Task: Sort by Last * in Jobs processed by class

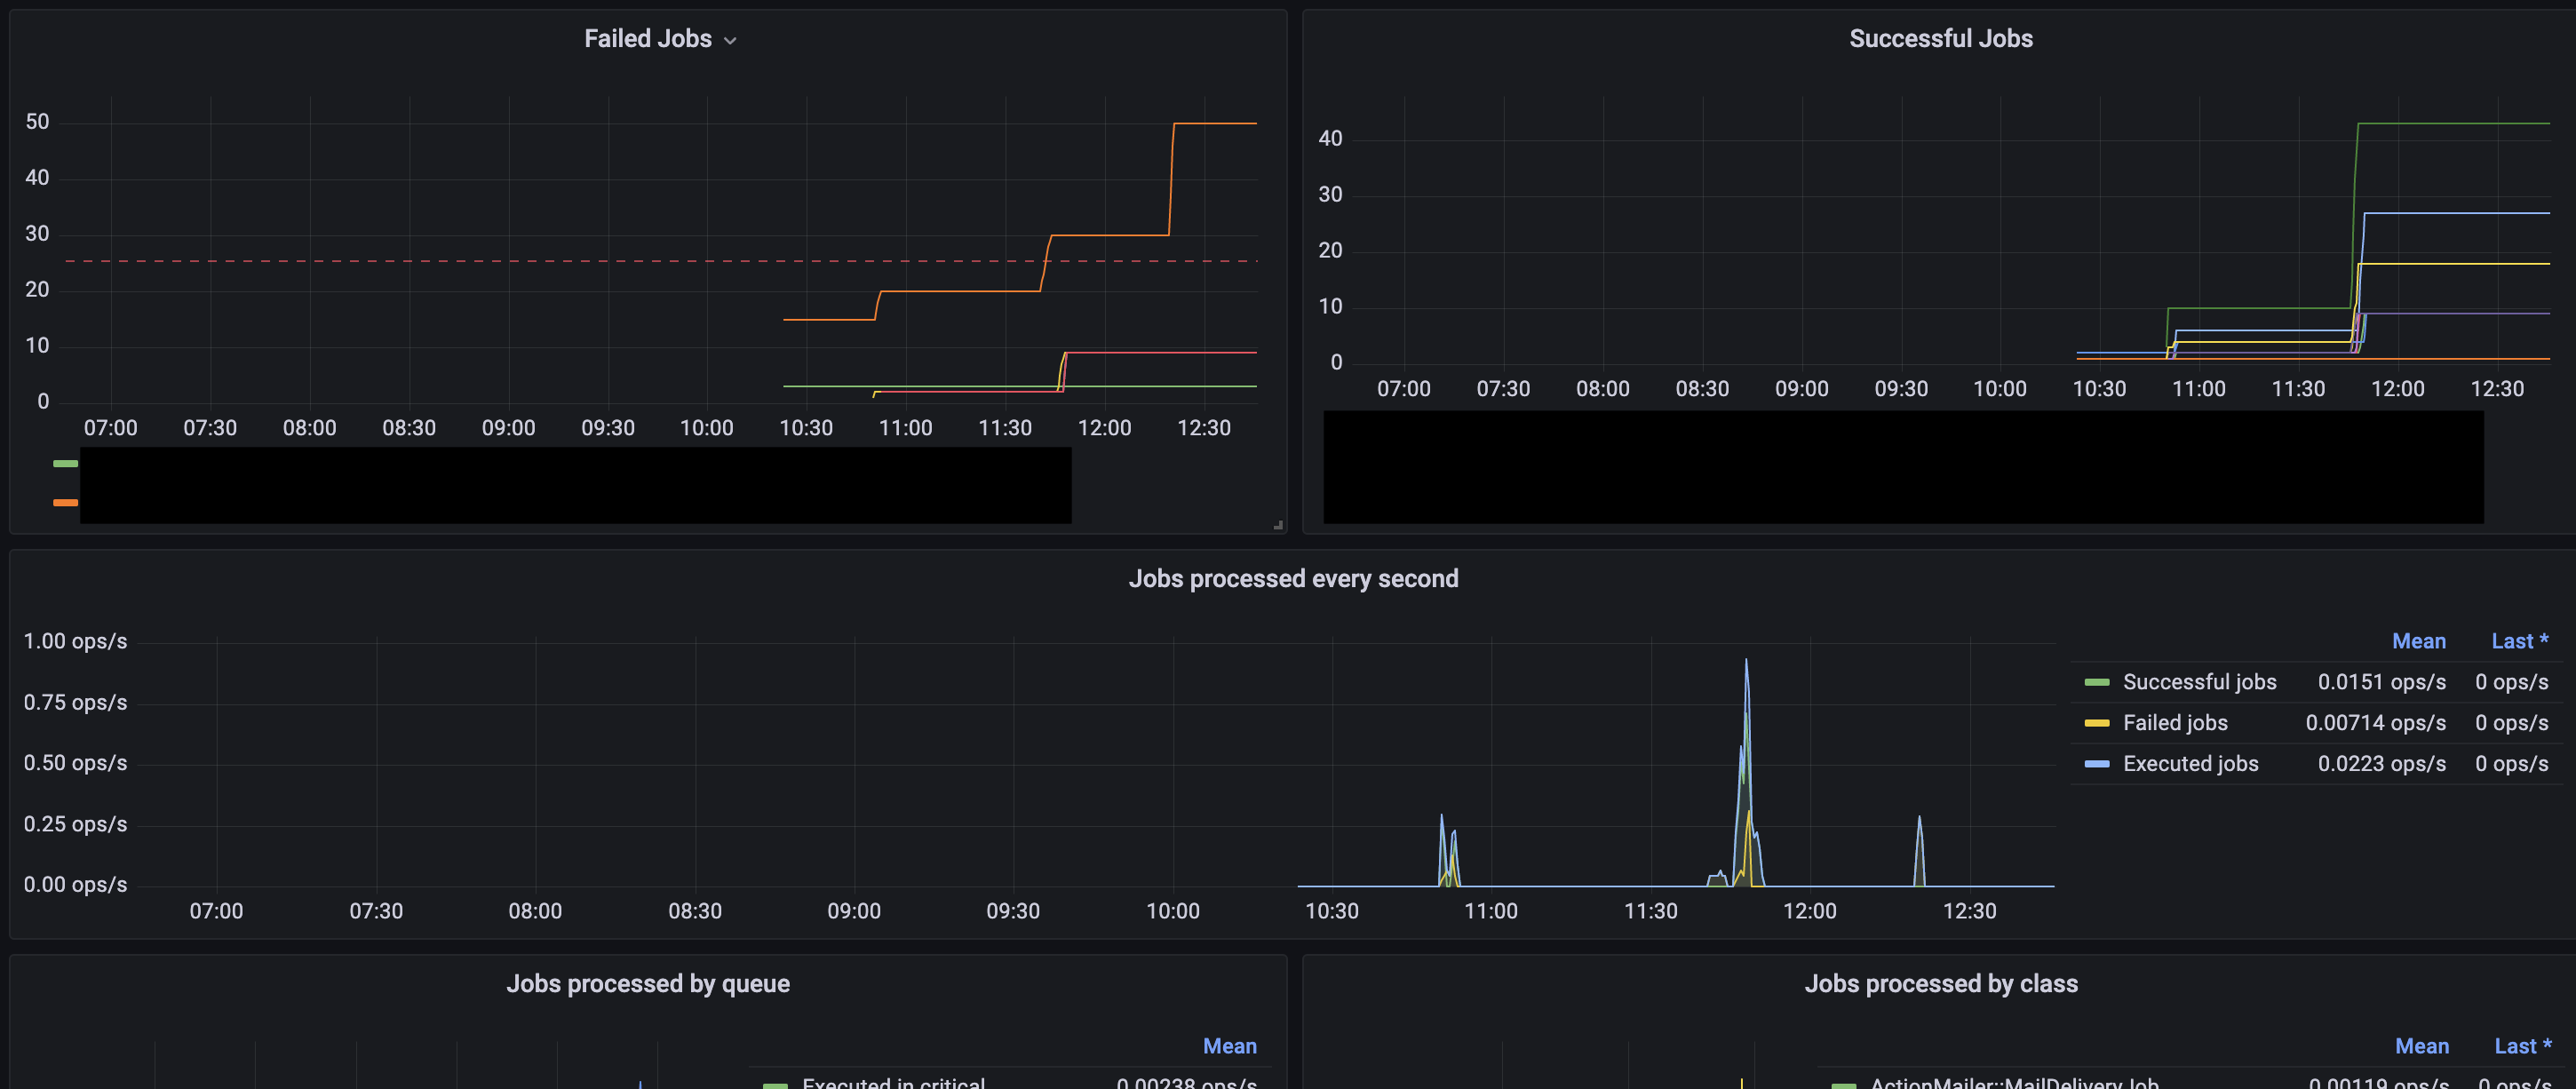Action: 2522,1047
